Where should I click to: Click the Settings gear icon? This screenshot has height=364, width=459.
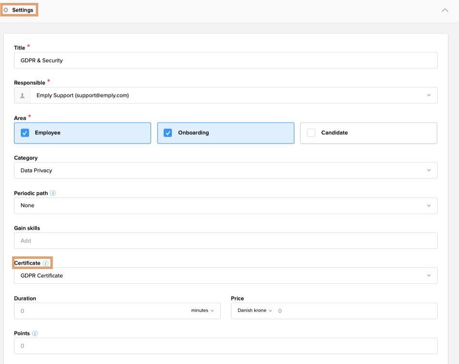tap(6, 10)
